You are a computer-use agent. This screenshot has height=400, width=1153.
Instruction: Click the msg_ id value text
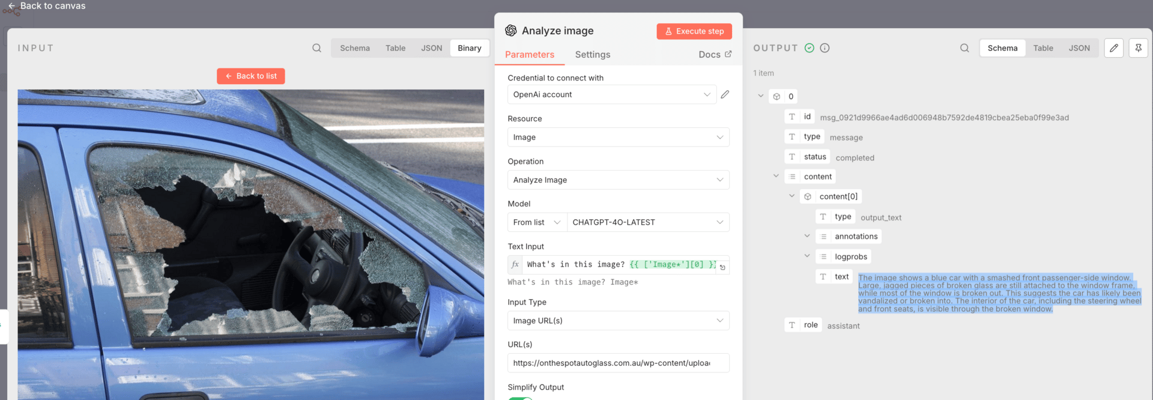944,118
